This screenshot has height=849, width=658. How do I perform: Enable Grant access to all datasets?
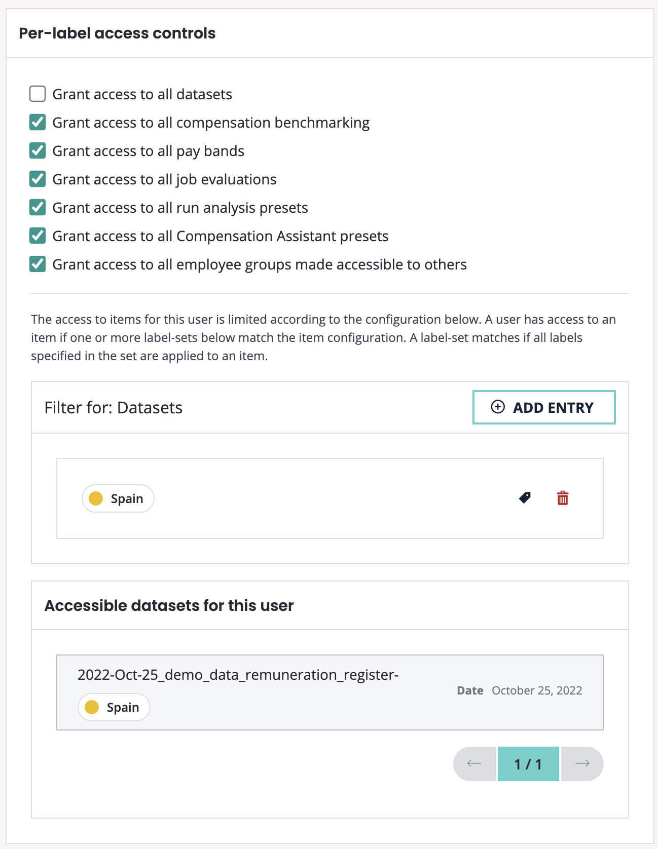tap(38, 94)
